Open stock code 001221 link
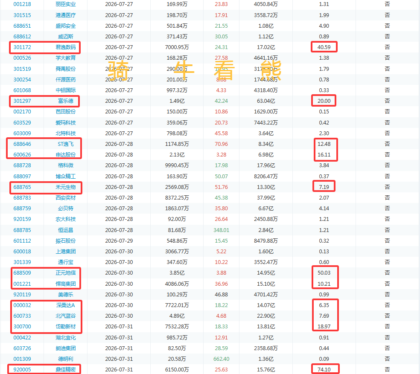Screen dimensions: 420x374 22,284
